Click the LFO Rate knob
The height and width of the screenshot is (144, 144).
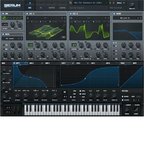91,96
